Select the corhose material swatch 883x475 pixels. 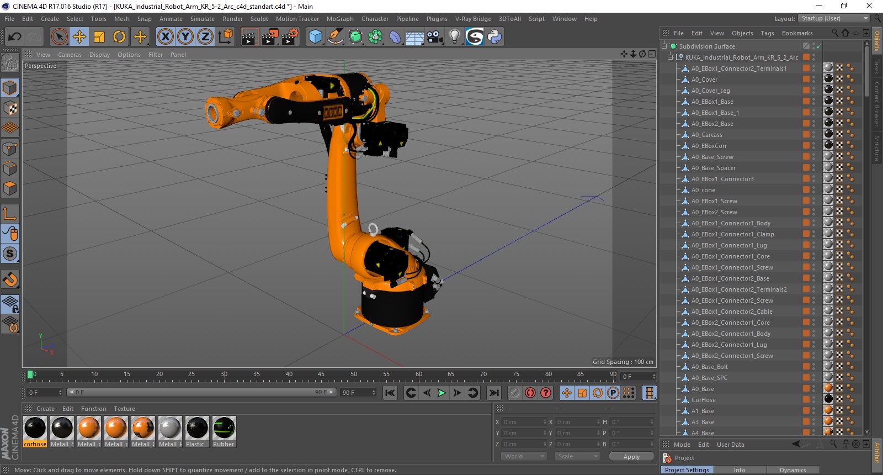click(35, 432)
